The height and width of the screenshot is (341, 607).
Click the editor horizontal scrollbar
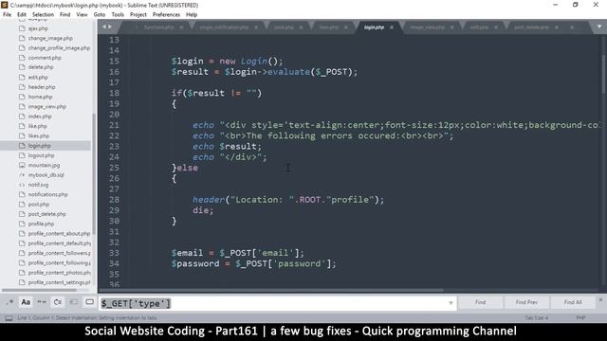pos(271,290)
